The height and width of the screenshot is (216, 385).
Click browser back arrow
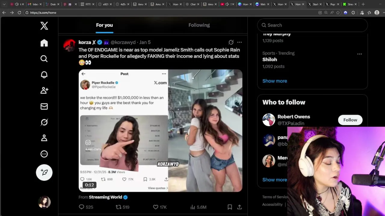[x=4, y=13]
